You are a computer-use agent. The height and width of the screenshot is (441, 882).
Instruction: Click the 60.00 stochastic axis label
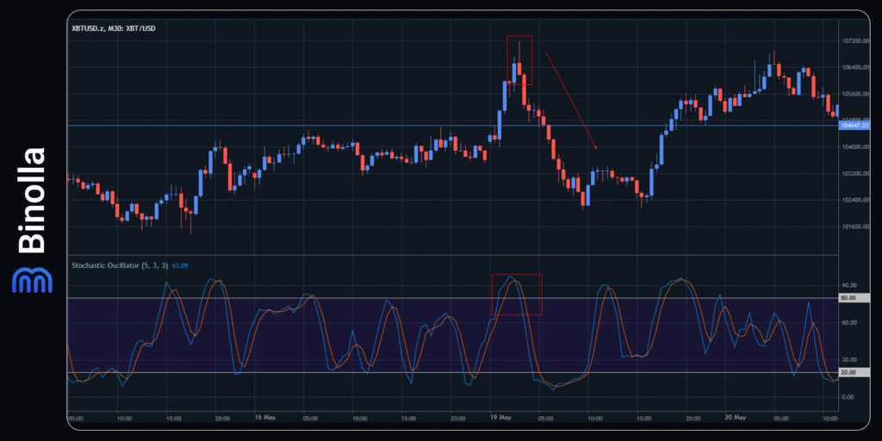tap(849, 323)
